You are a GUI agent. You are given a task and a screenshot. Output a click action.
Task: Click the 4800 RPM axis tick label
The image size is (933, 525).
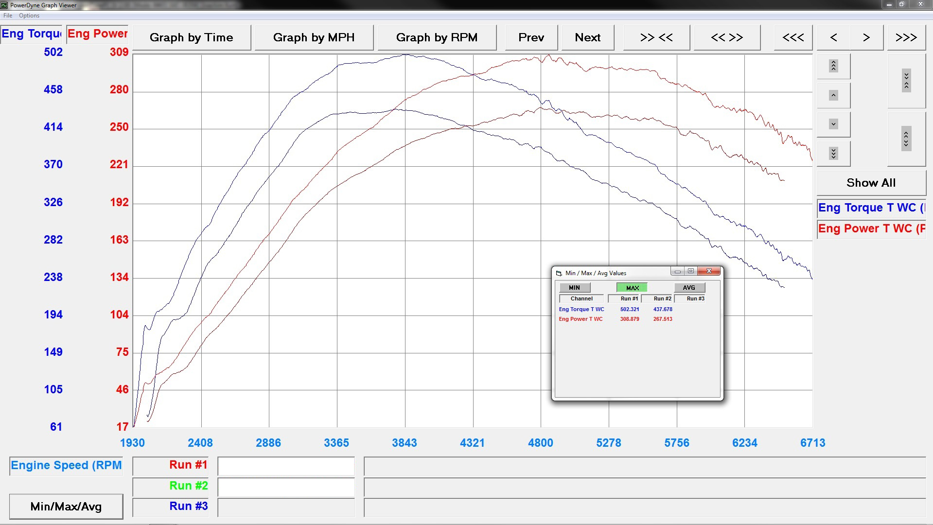click(541, 443)
